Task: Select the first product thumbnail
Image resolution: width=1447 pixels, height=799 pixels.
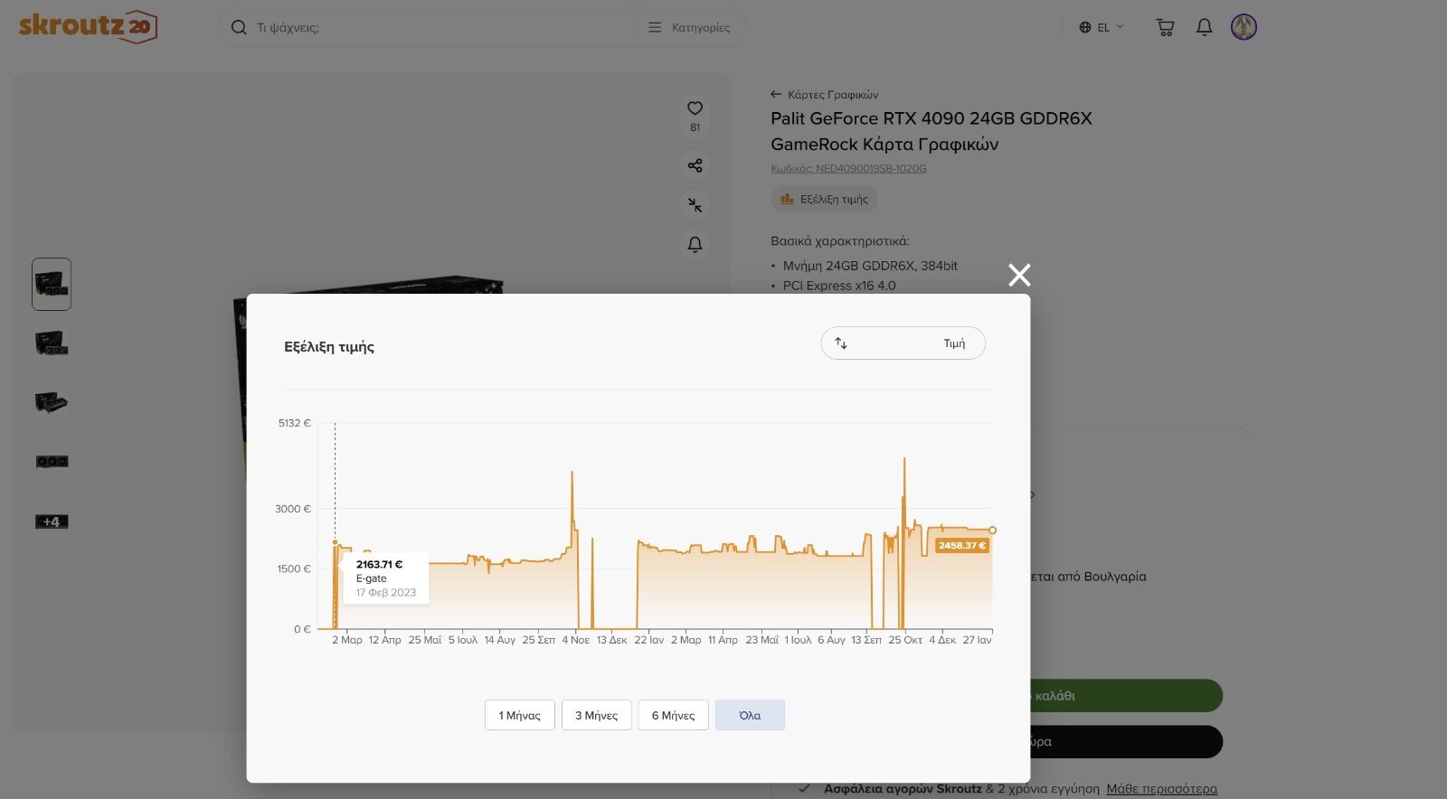Action: pos(52,285)
